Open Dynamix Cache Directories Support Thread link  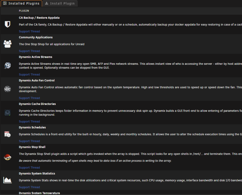[x=29, y=121]
